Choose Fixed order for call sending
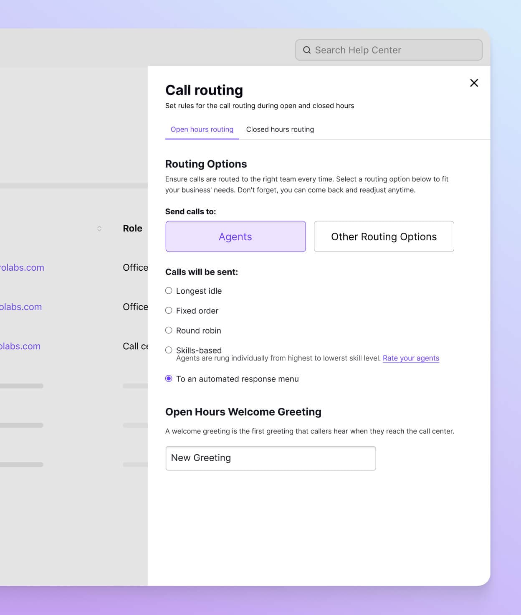521x615 pixels. tap(169, 310)
